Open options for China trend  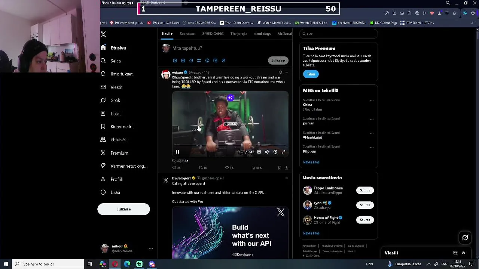372,101
